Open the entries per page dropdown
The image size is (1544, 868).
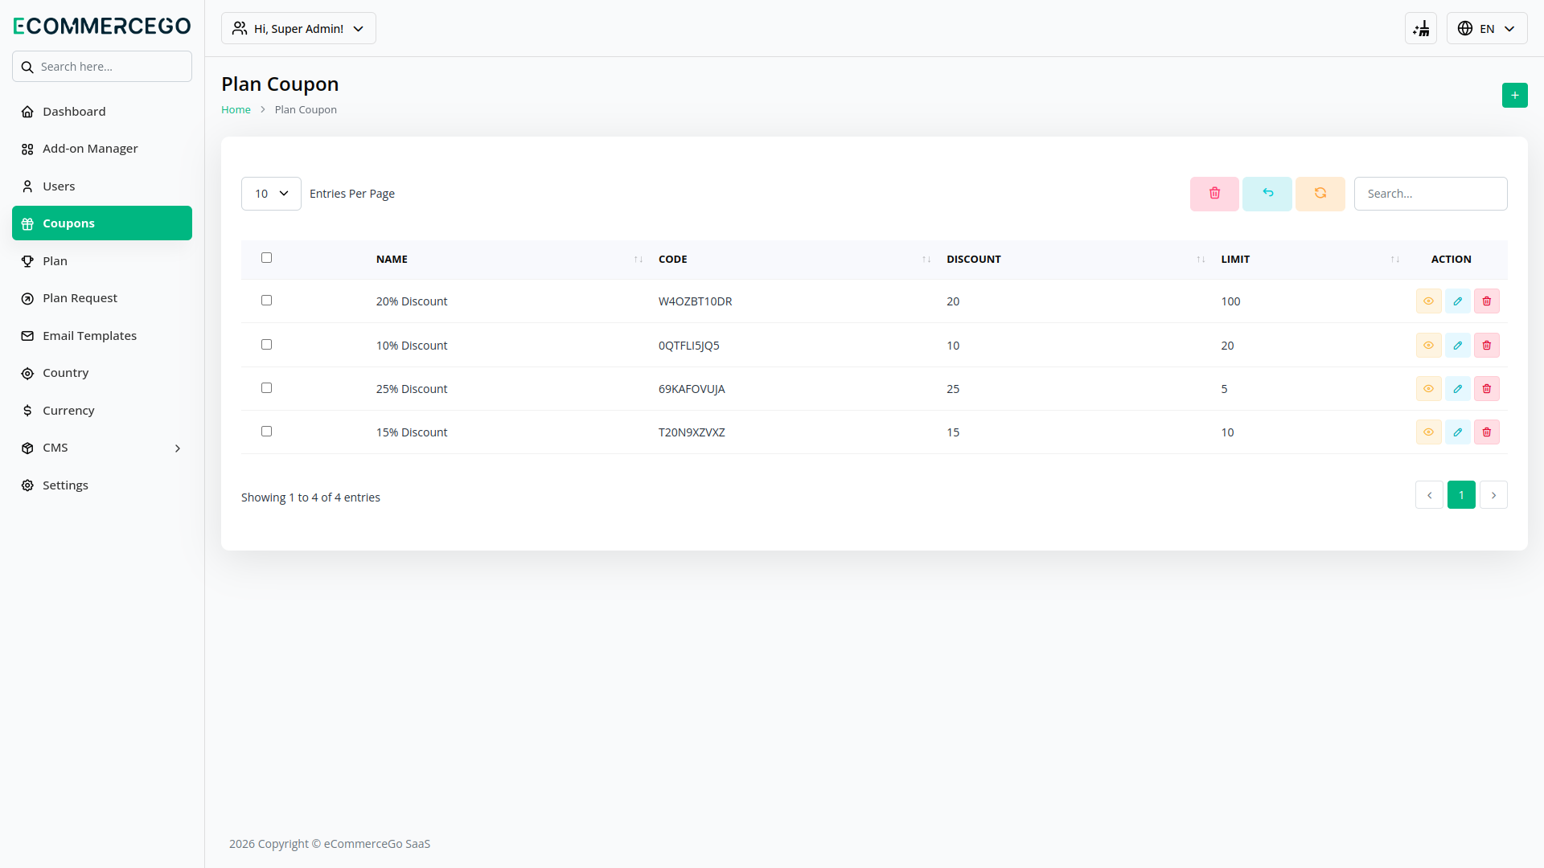tap(271, 194)
